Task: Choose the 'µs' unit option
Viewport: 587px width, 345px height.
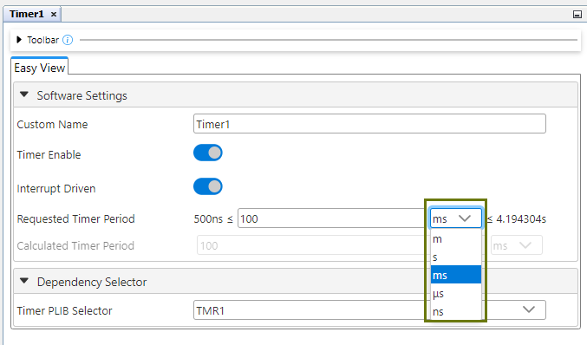Action: pyautogui.click(x=456, y=293)
